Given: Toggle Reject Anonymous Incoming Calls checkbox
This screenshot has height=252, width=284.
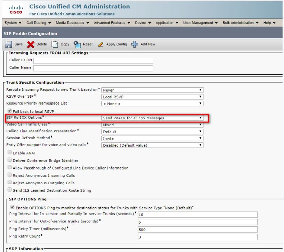Looking at the screenshot, I should 9,176.
